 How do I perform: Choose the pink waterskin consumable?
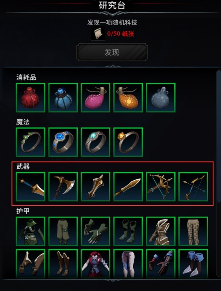pyautogui.click(x=96, y=98)
